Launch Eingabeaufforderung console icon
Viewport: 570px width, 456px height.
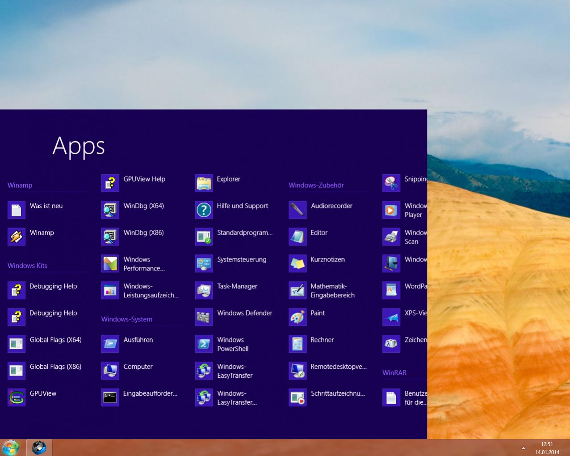(110, 397)
